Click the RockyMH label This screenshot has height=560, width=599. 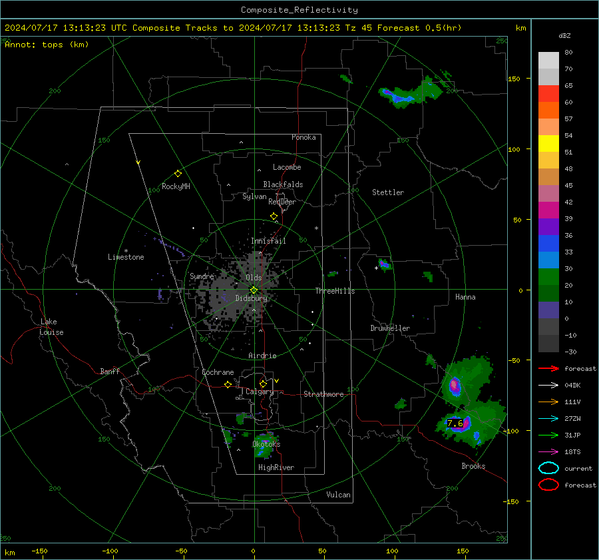point(176,186)
